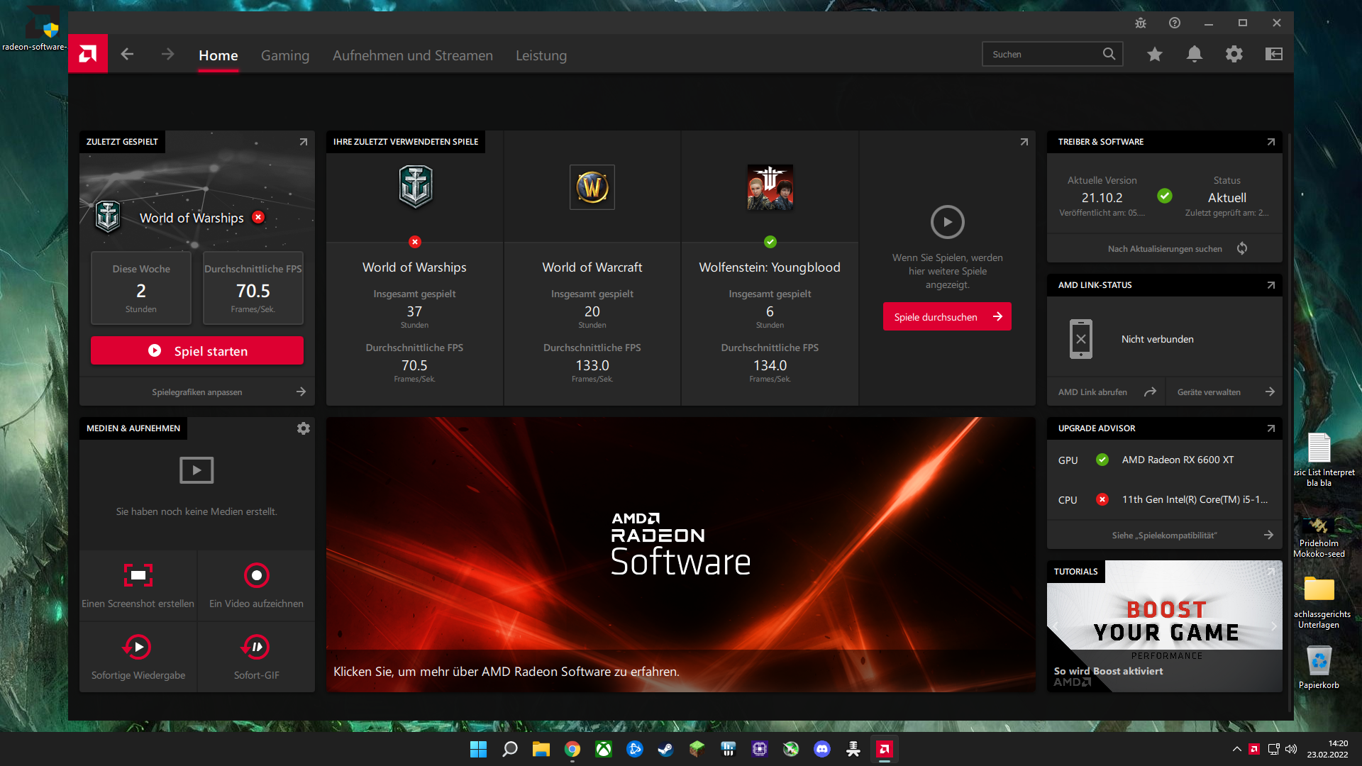
Task: Toggle the sidebar panel icon
Action: pyautogui.click(x=1274, y=54)
